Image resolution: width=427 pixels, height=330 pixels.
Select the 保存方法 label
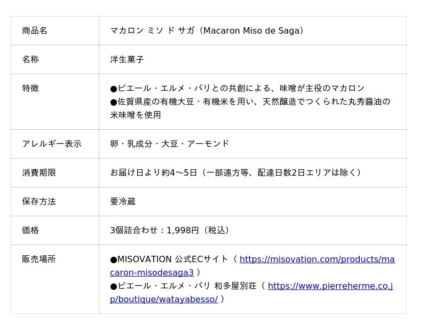tap(39, 201)
